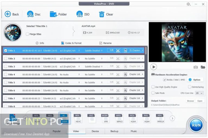
Task: Check the Title 4 checkbox
Action: point(6,75)
